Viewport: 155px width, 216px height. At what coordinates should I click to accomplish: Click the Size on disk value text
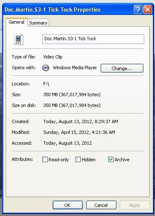click(x=72, y=105)
